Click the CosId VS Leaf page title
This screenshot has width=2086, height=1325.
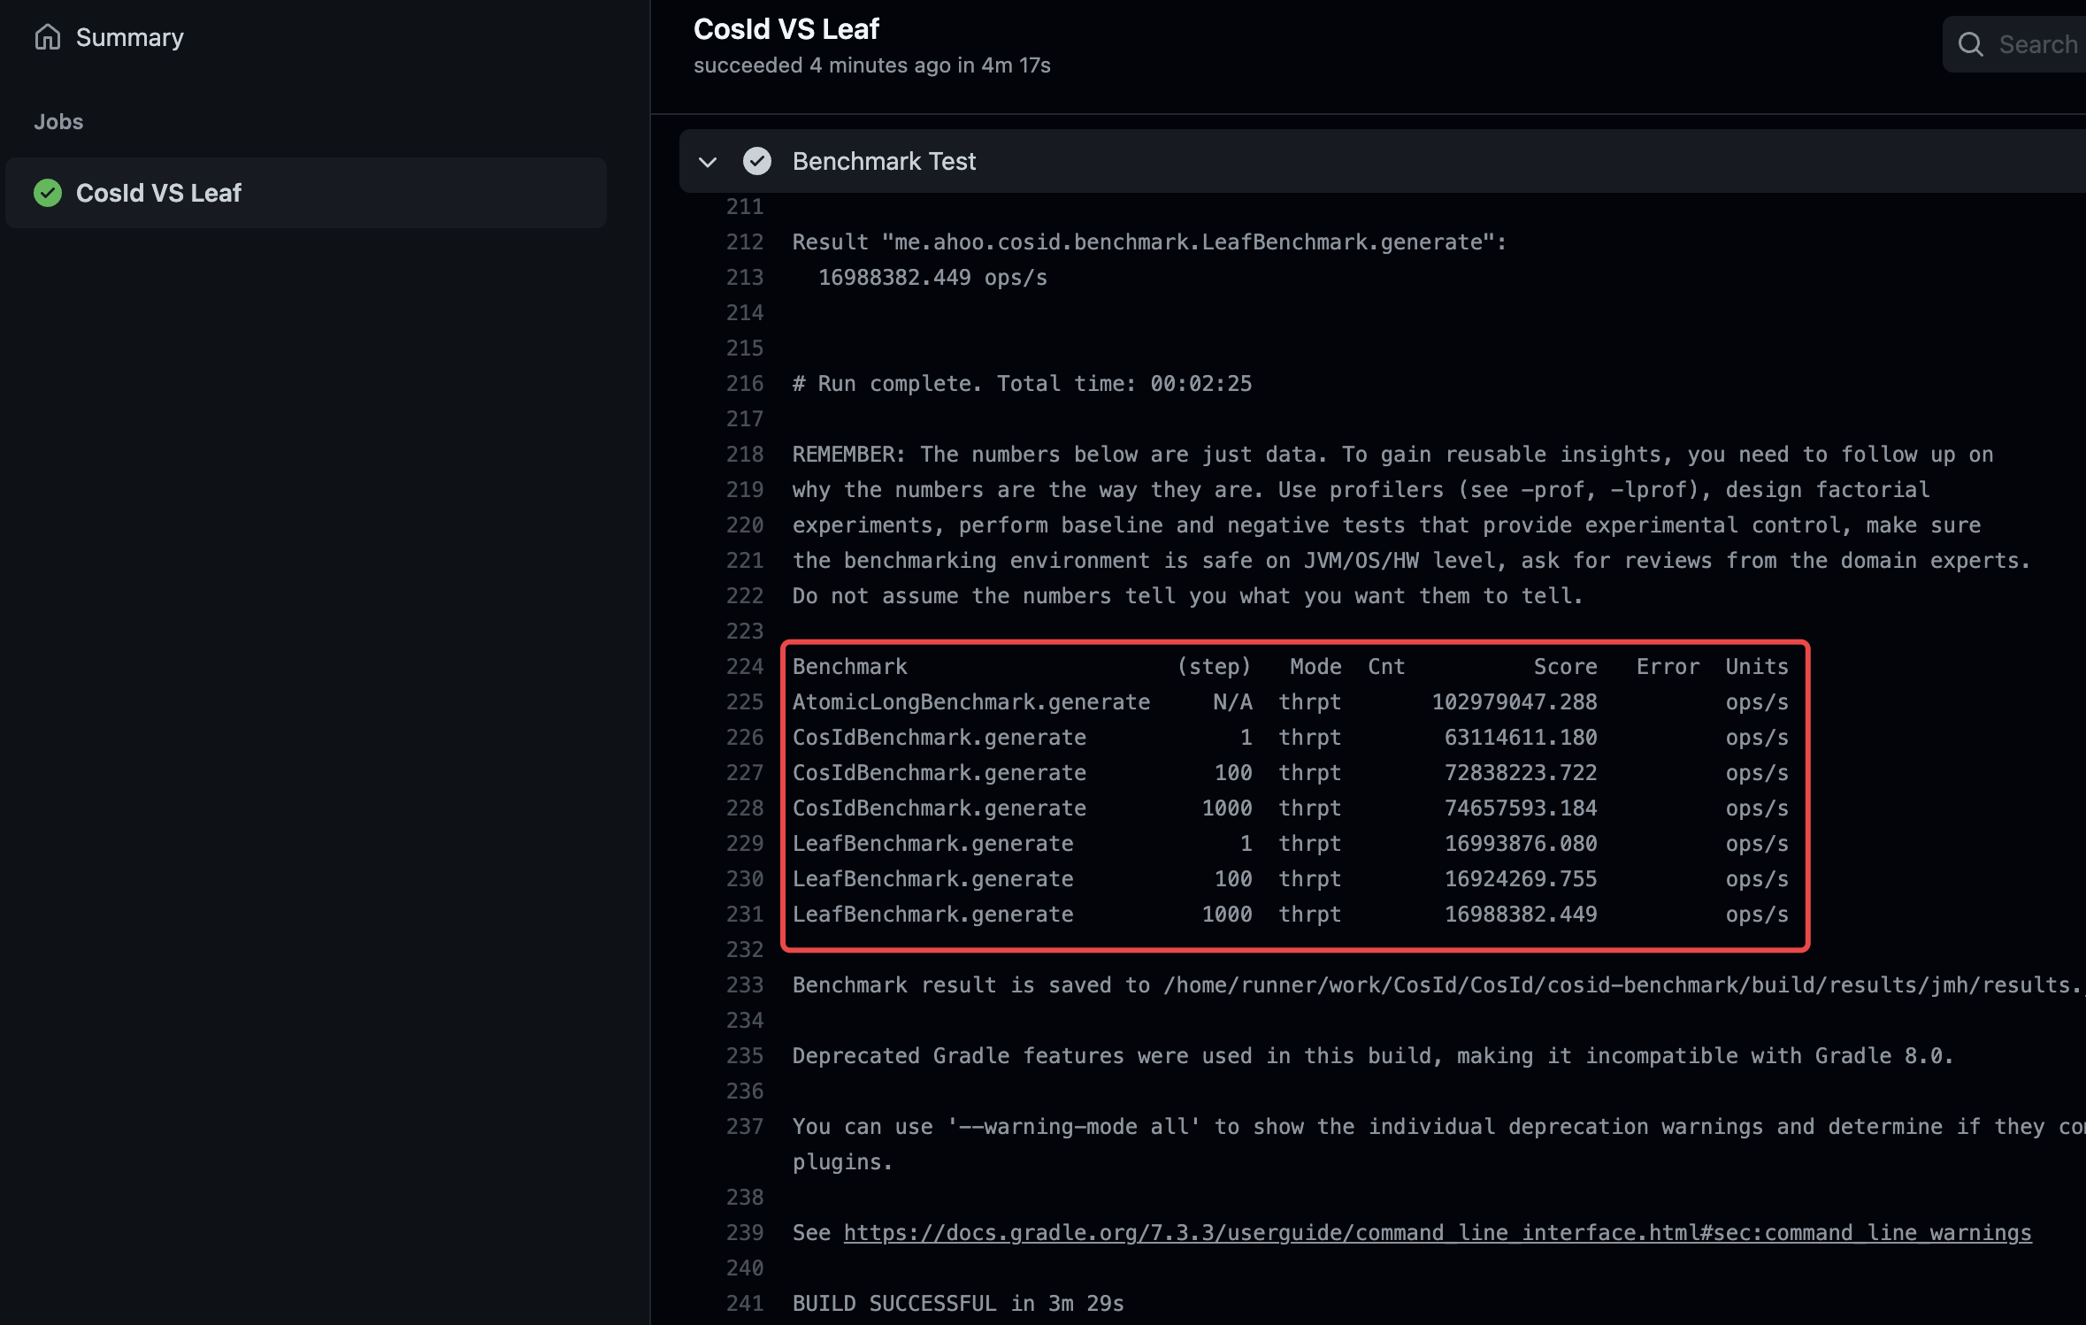pos(786,29)
